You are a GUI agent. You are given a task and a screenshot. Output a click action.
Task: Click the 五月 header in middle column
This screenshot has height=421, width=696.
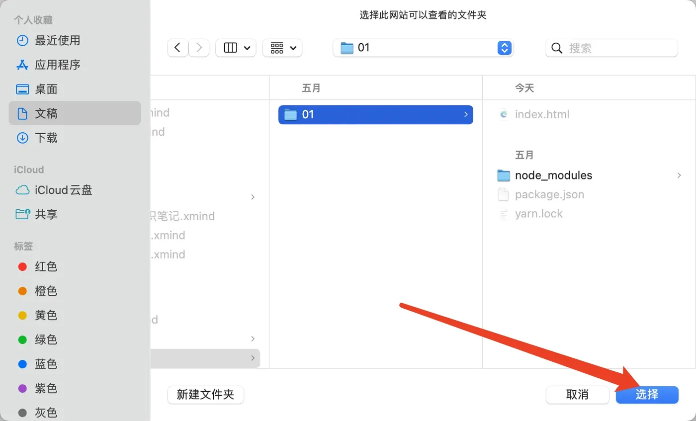[x=311, y=88]
